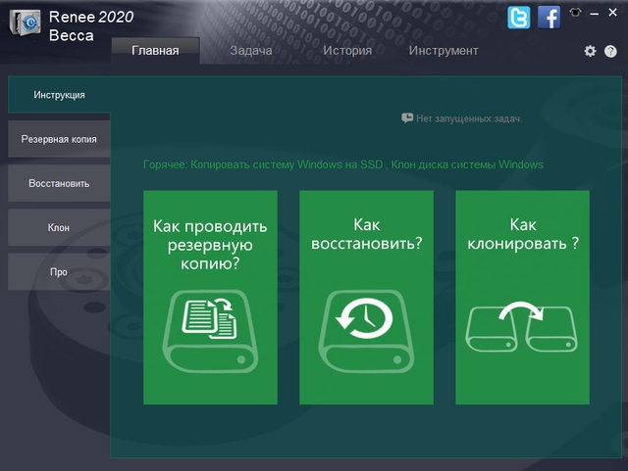Open settings via the gear icon
628x471 pixels.
click(590, 51)
